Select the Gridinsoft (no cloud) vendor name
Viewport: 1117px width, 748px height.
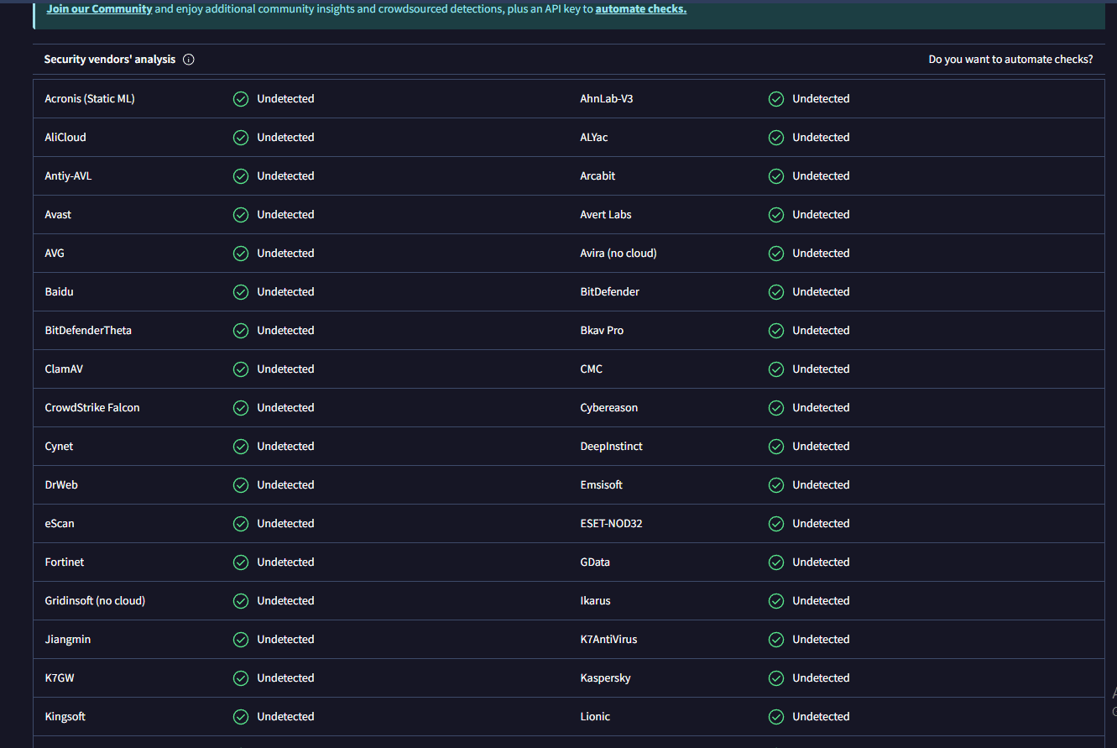coord(95,601)
